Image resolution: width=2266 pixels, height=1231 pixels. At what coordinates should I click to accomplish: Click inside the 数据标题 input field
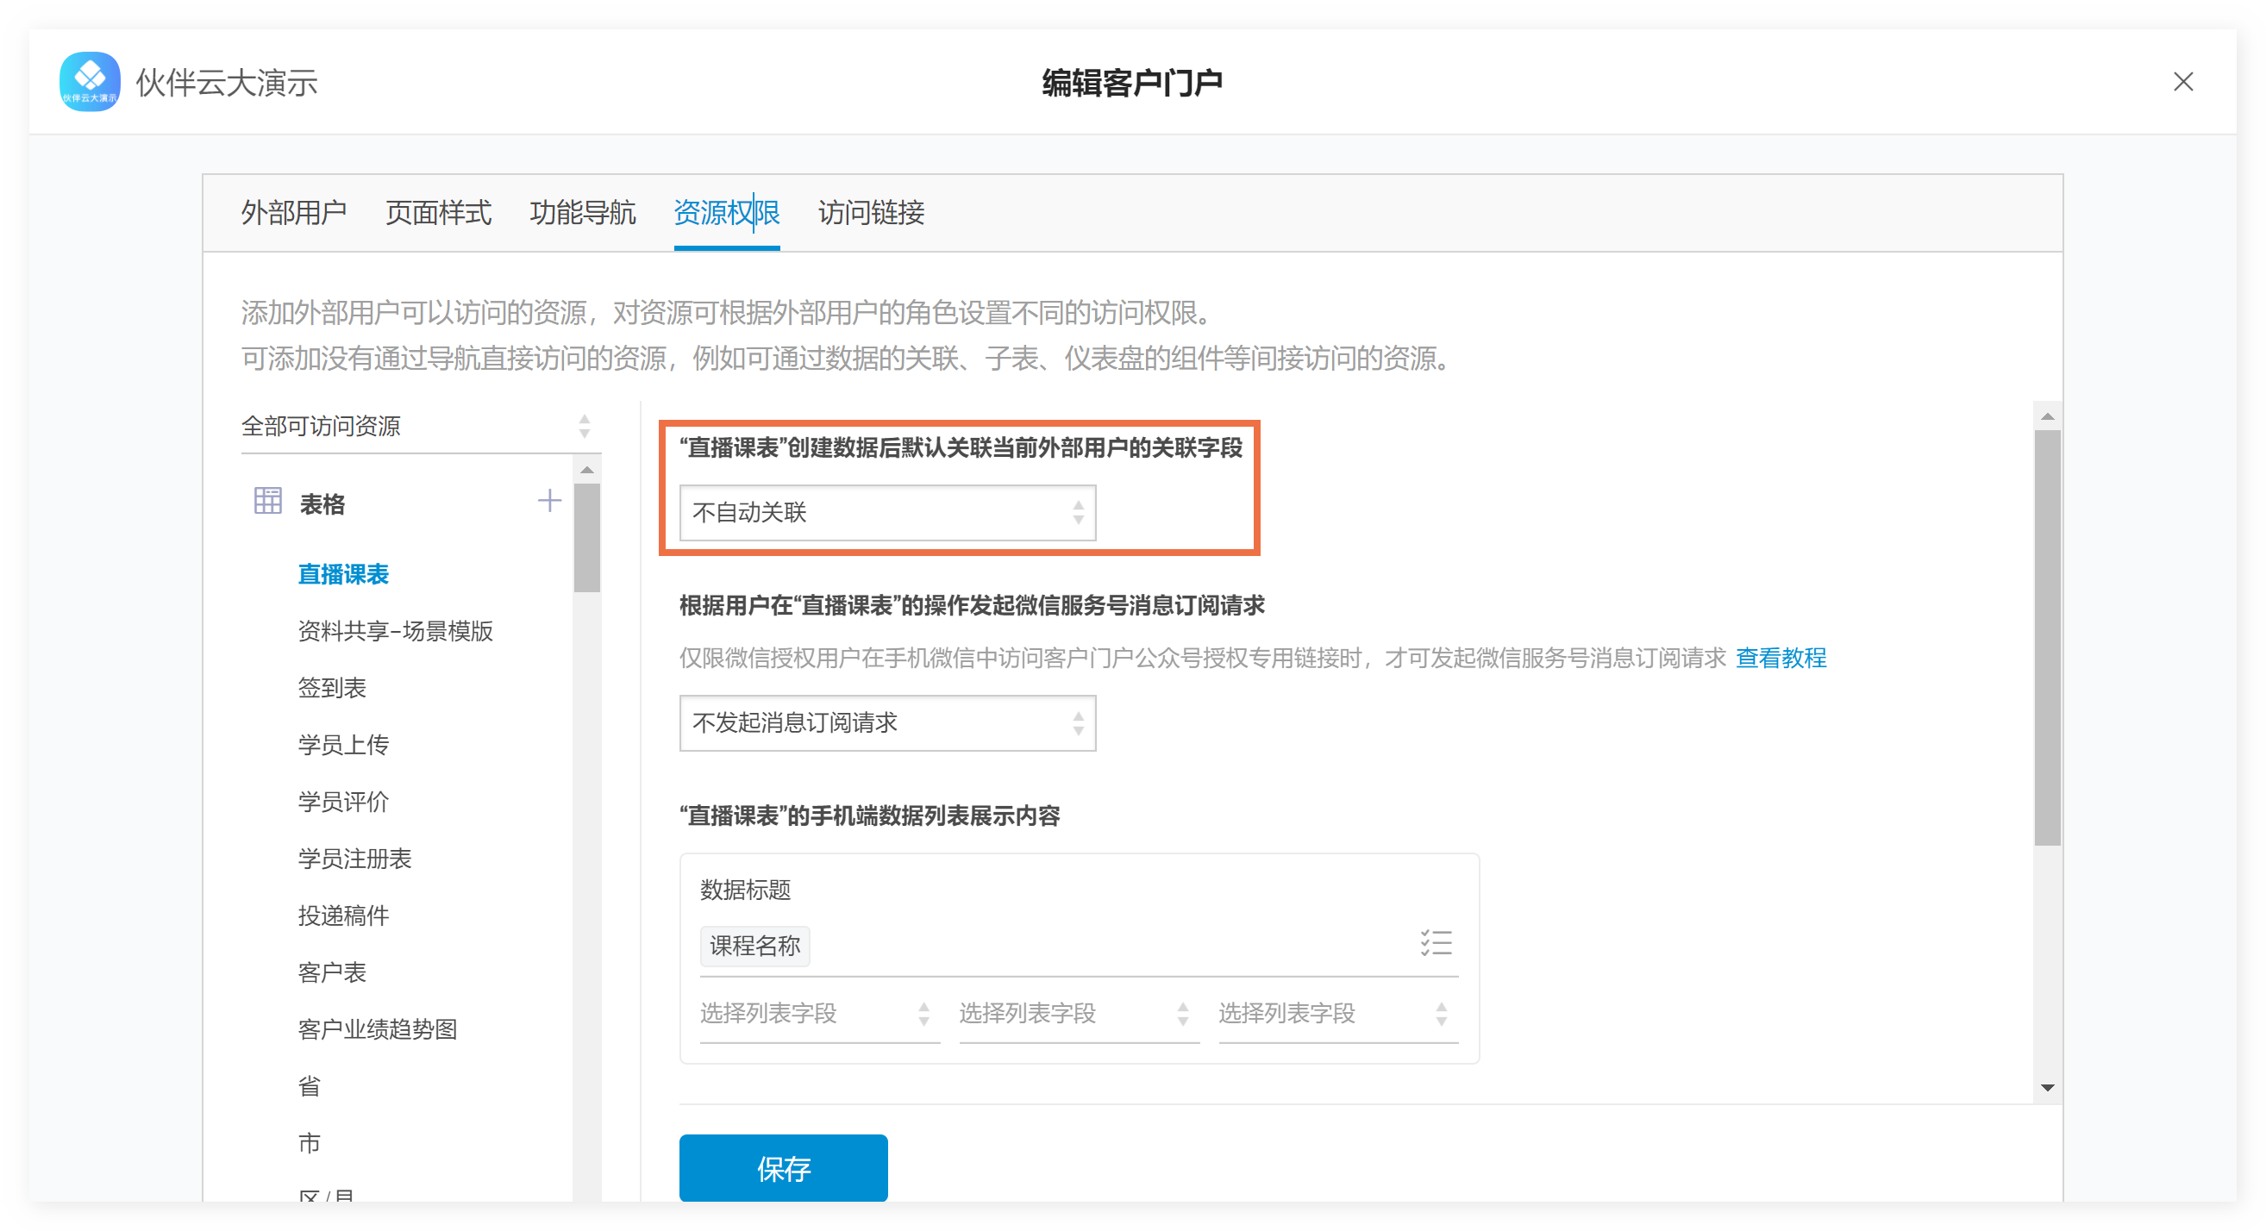1079,947
